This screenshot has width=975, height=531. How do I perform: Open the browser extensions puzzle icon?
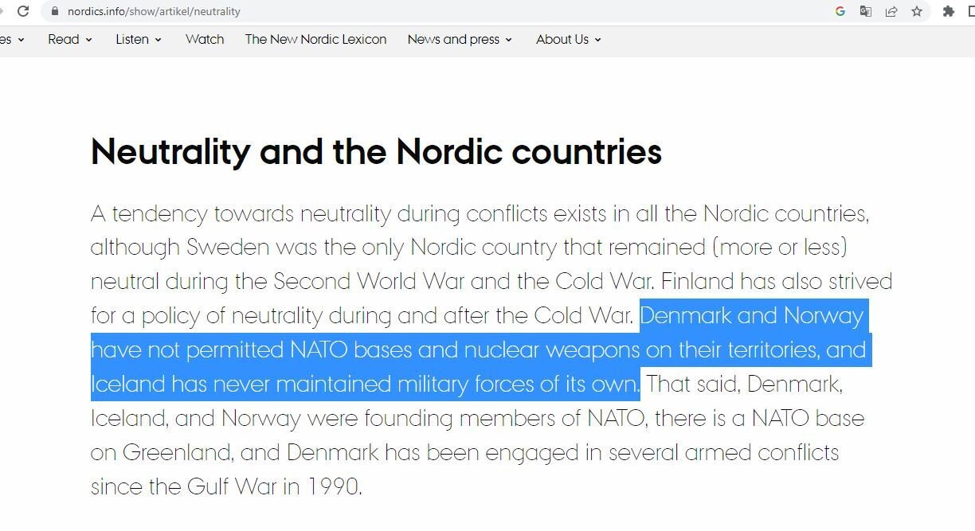[948, 11]
